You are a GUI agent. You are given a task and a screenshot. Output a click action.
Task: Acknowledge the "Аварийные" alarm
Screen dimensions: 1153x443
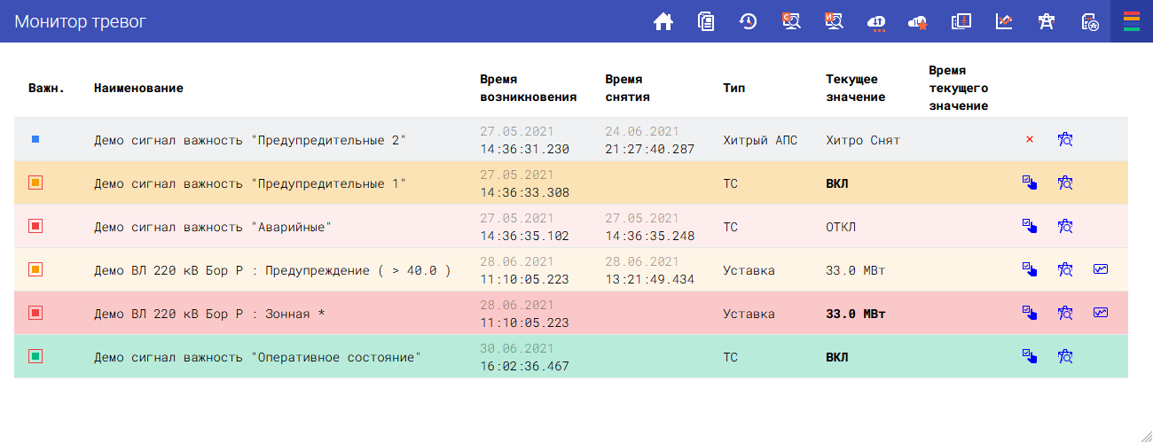click(x=1029, y=227)
